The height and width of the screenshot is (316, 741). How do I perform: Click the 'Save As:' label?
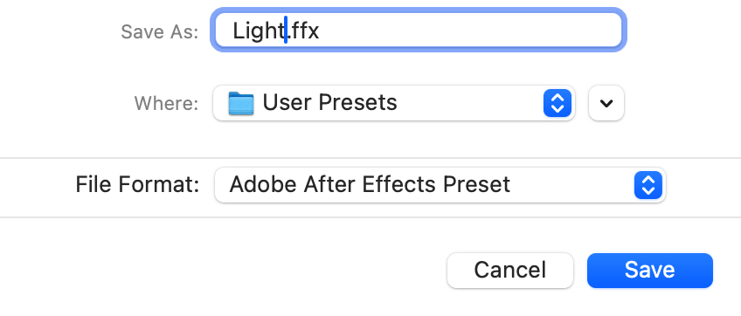click(x=160, y=31)
